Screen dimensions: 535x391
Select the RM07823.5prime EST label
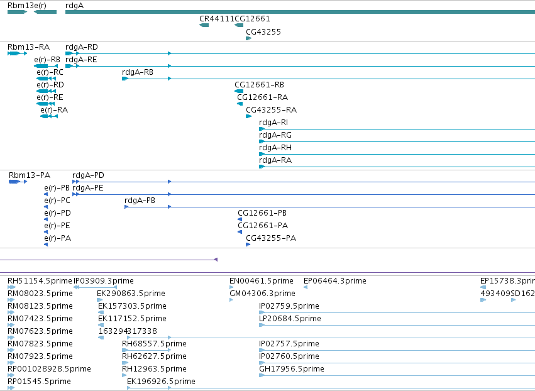tap(40, 344)
